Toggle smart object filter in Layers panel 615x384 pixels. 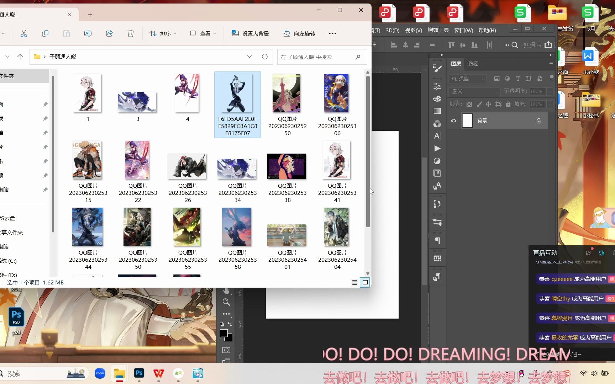pos(540,79)
